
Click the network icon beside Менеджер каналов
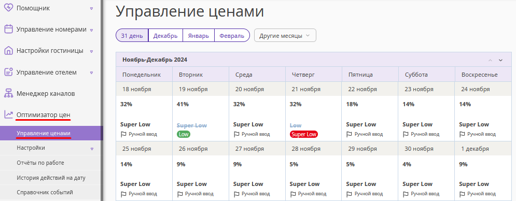[x=8, y=93]
